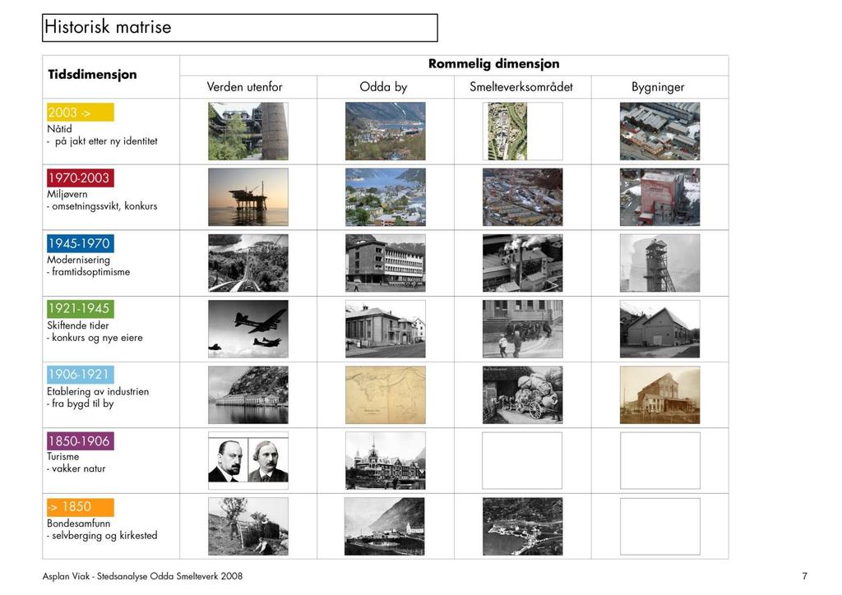Click the page number 7

click(804, 576)
